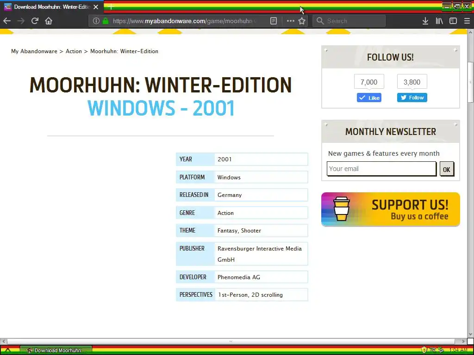The width and height of the screenshot is (474, 355).
Task: Open the Library icon
Action: (x=439, y=21)
